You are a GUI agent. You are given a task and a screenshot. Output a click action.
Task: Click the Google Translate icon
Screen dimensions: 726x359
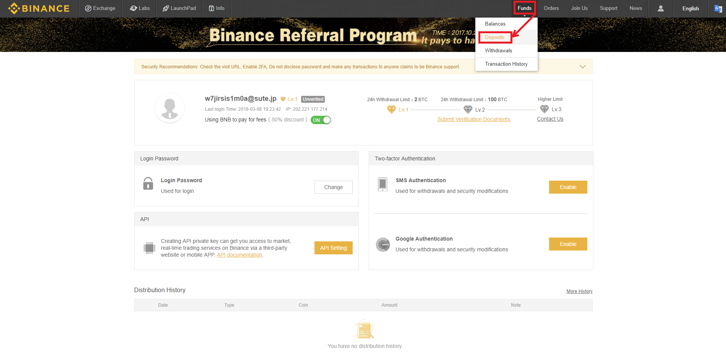tap(718, 8)
